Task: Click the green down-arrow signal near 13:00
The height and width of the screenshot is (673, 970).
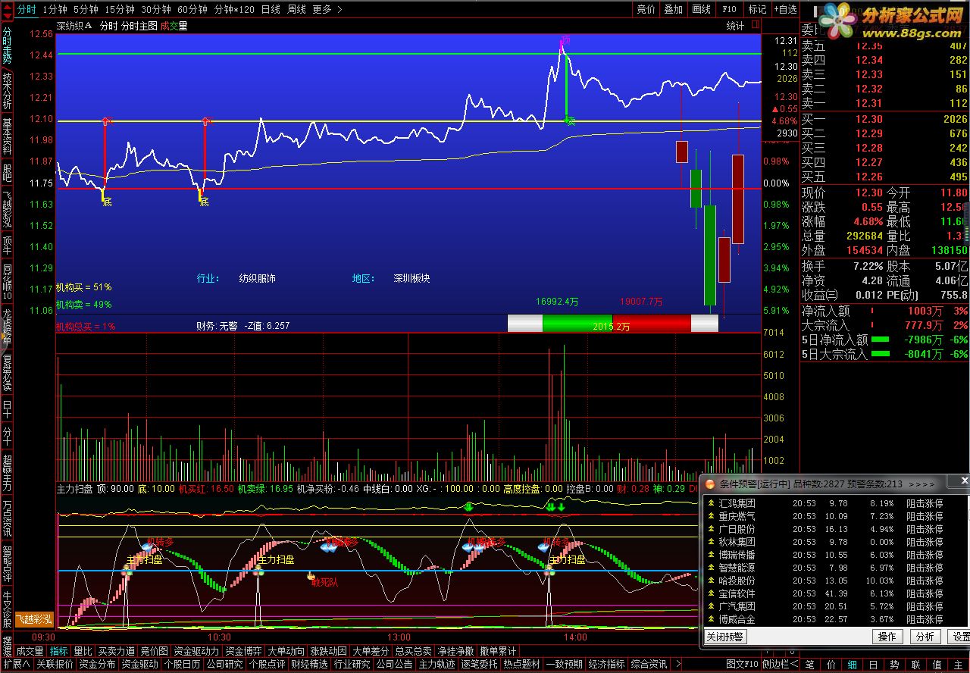Action: (468, 506)
